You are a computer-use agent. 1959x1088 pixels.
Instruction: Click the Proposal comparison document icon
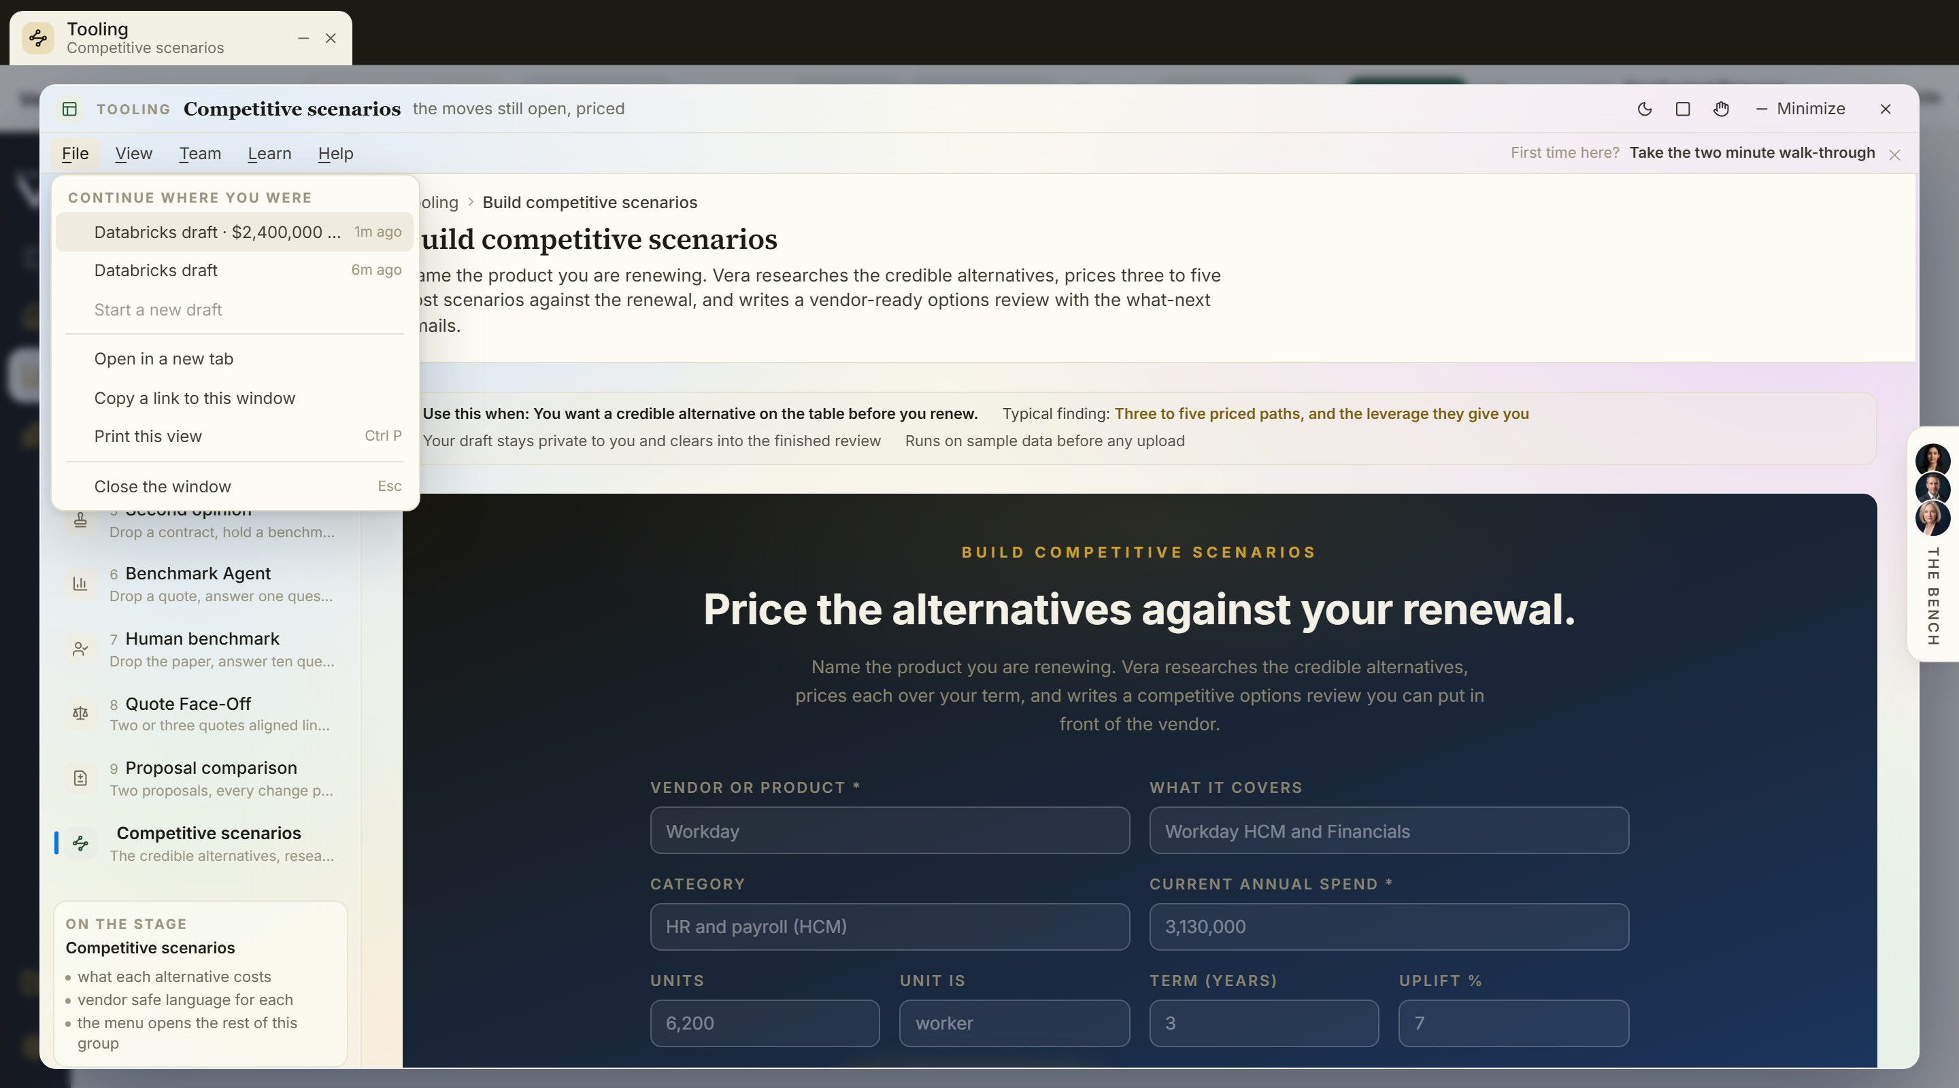pyautogui.click(x=80, y=778)
